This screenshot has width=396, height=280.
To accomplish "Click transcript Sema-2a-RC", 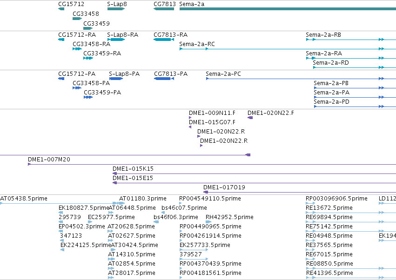I will [x=197, y=44].
